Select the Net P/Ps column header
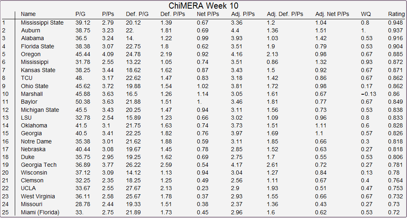The width and height of the screenshot is (407, 218). (208, 14)
